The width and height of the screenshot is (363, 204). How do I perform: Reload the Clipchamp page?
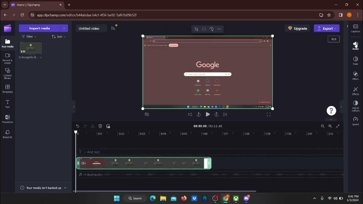(x=22, y=15)
